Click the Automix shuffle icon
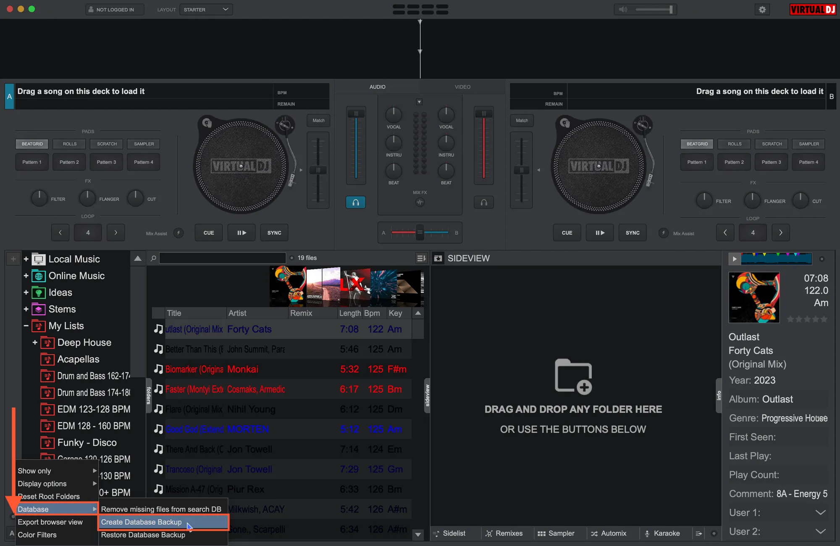The height and width of the screenshot is (546, 840). 594,533
